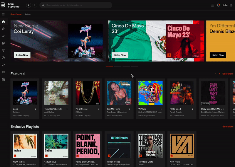This screenshot has height=167, width=235.
Task: Open the music library sidebar icon
Action: pos(3,43)
